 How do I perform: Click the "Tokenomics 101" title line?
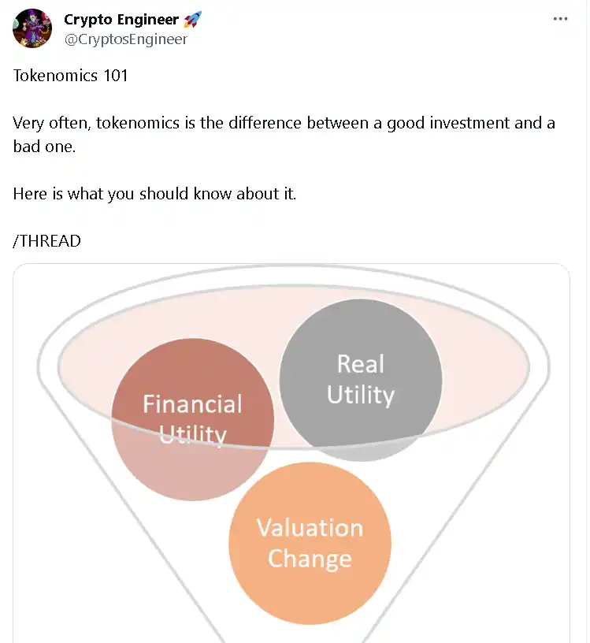click(x=70, y=76)
